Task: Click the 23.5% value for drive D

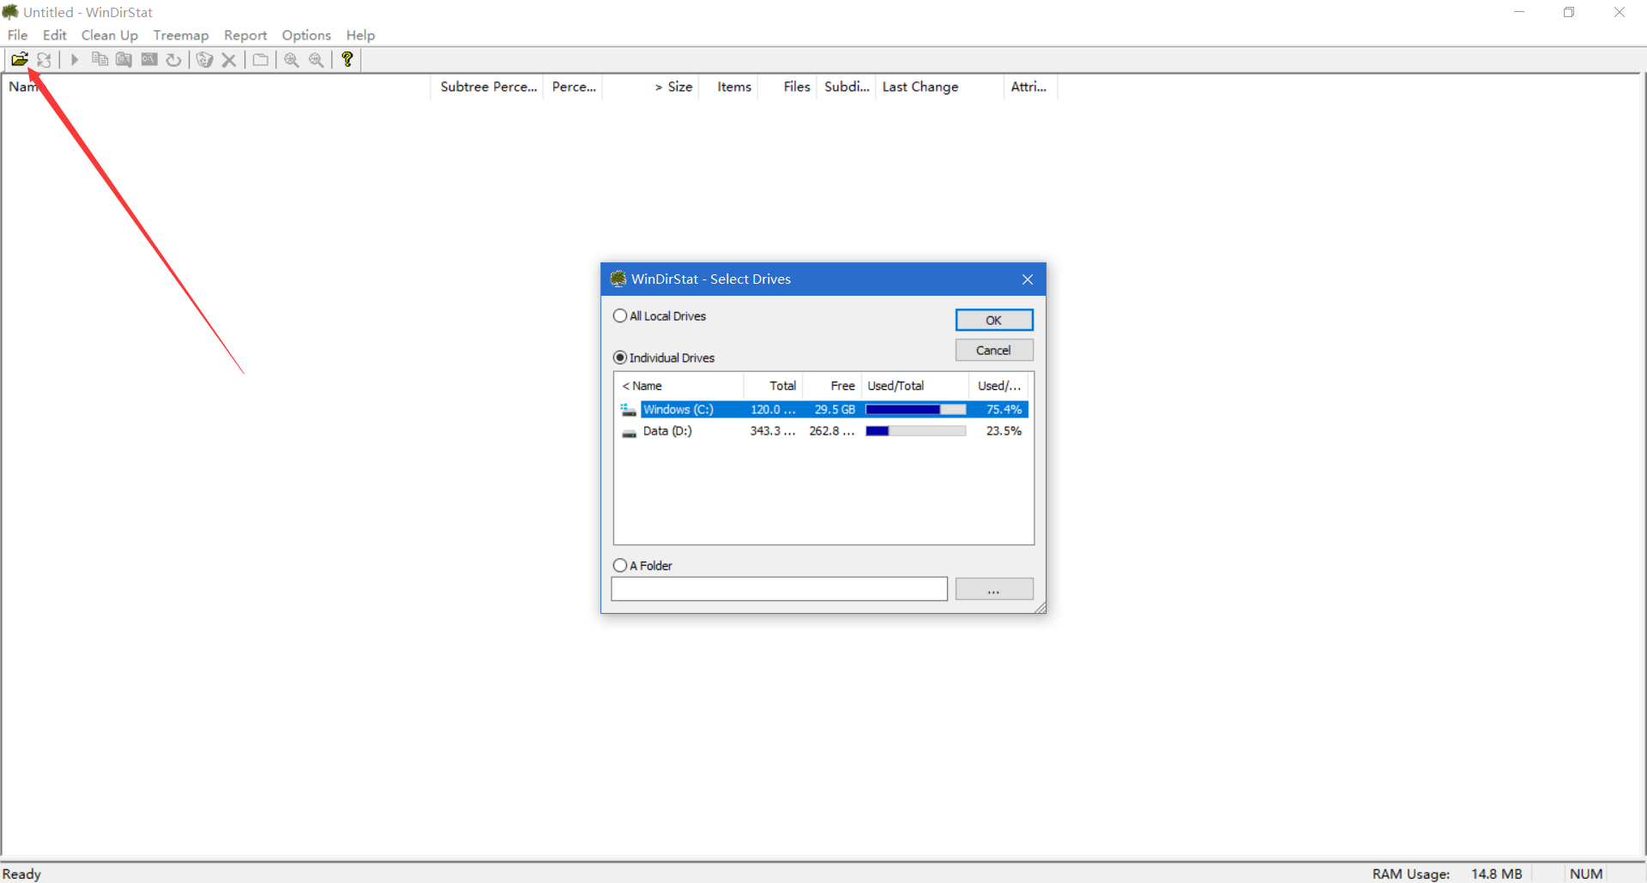Action: 1004,431
